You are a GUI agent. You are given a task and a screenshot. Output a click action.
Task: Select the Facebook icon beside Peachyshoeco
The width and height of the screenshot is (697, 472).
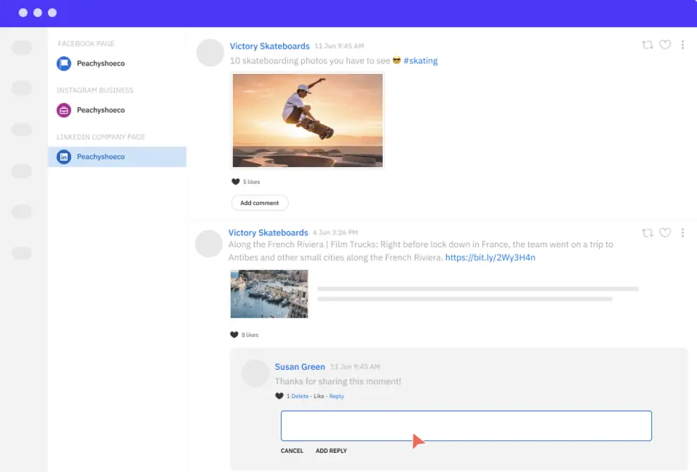click(x=64, y=63)
